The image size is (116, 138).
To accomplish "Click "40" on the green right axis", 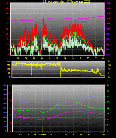I will tap(108, 85).
